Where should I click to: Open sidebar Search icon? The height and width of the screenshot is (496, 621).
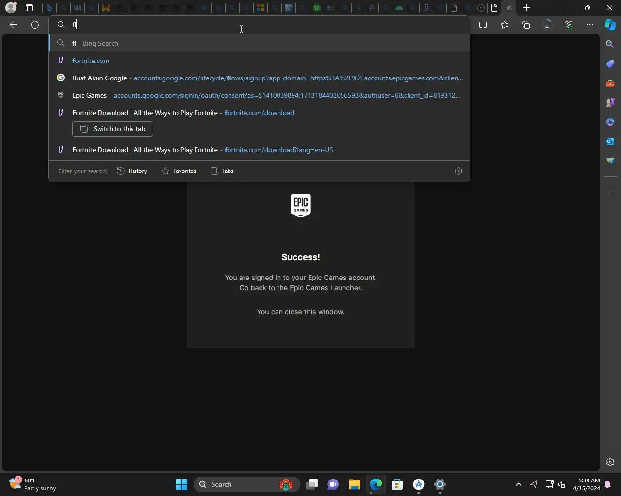[610, 44]
